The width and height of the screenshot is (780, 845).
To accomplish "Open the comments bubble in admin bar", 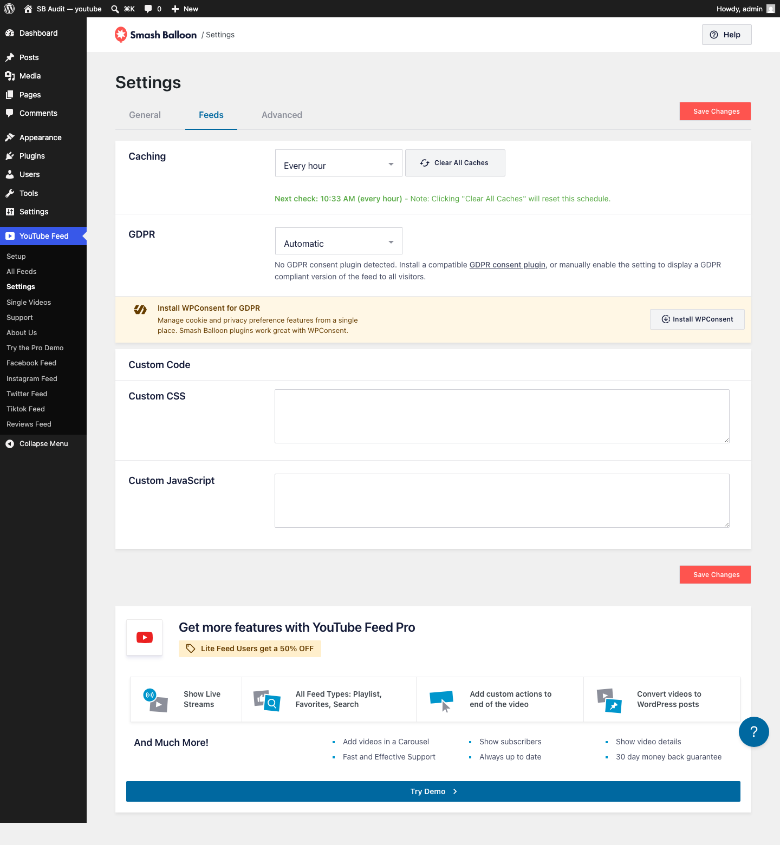I will (x=148, y=9).
